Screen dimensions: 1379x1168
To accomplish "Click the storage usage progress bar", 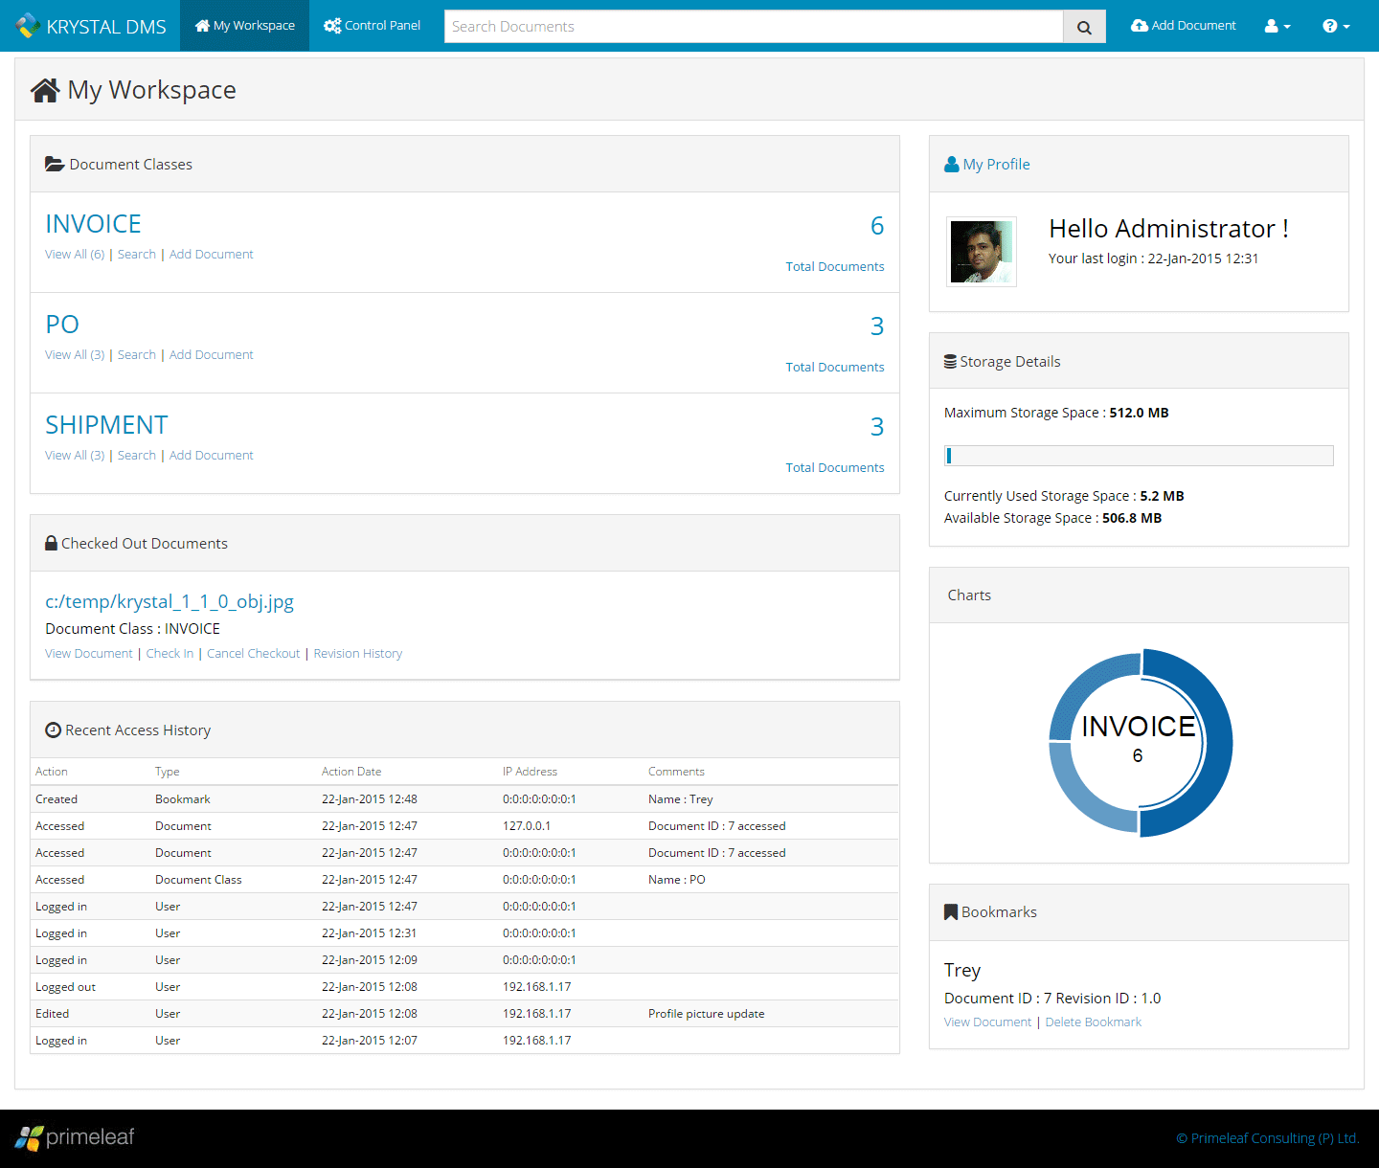I will (x=1139, y=456).
